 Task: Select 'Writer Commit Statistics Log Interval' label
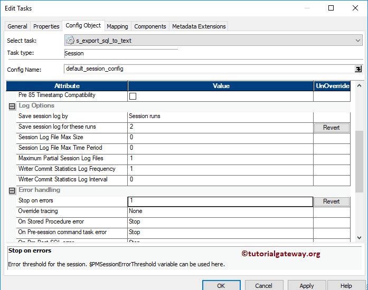click(63, 179)
